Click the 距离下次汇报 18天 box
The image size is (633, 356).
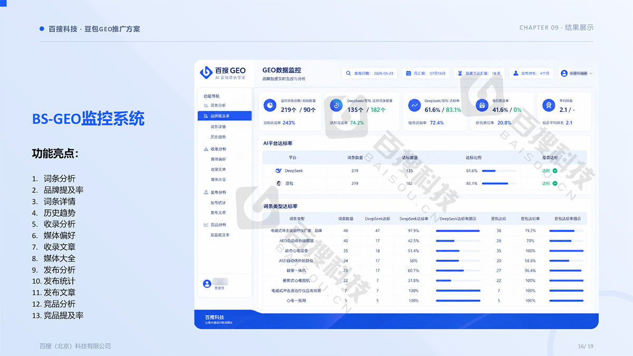coord(479,73)
